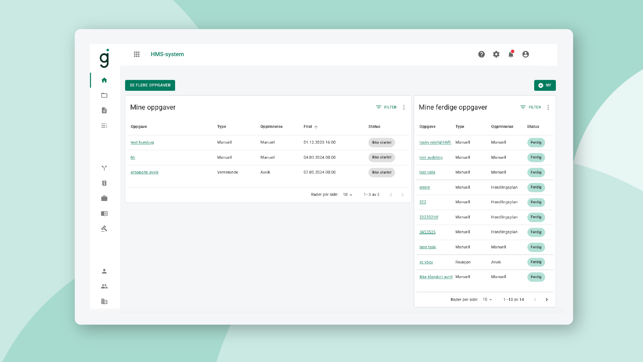Image resolution: width=643 pixels, height=362 pixels.
Task: Expand rows per page in Mine ferdige oppgaver
Action: click(487, 299)
